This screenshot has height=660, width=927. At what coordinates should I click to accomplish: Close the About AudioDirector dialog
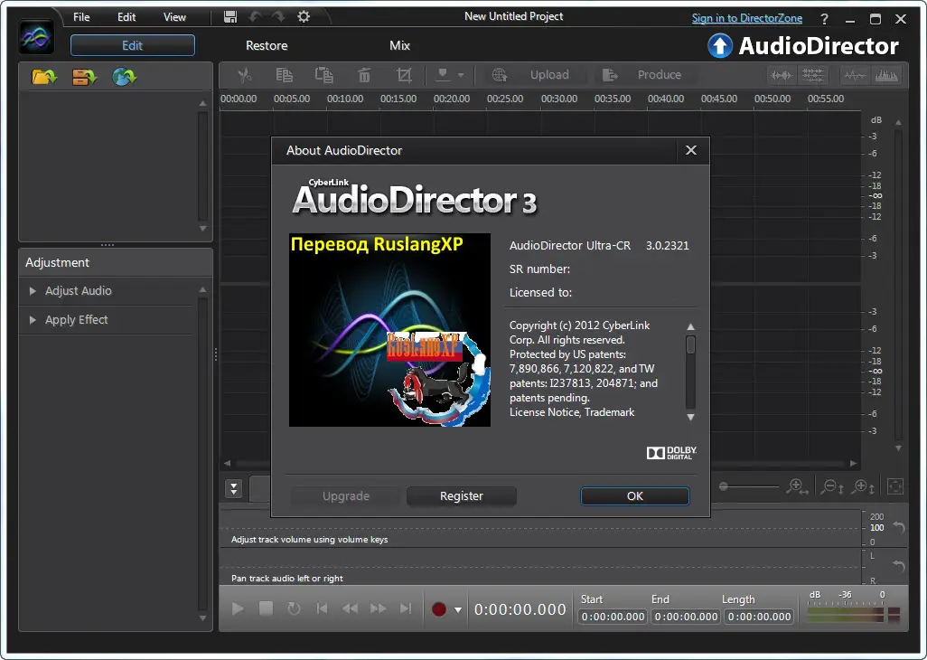690,150
